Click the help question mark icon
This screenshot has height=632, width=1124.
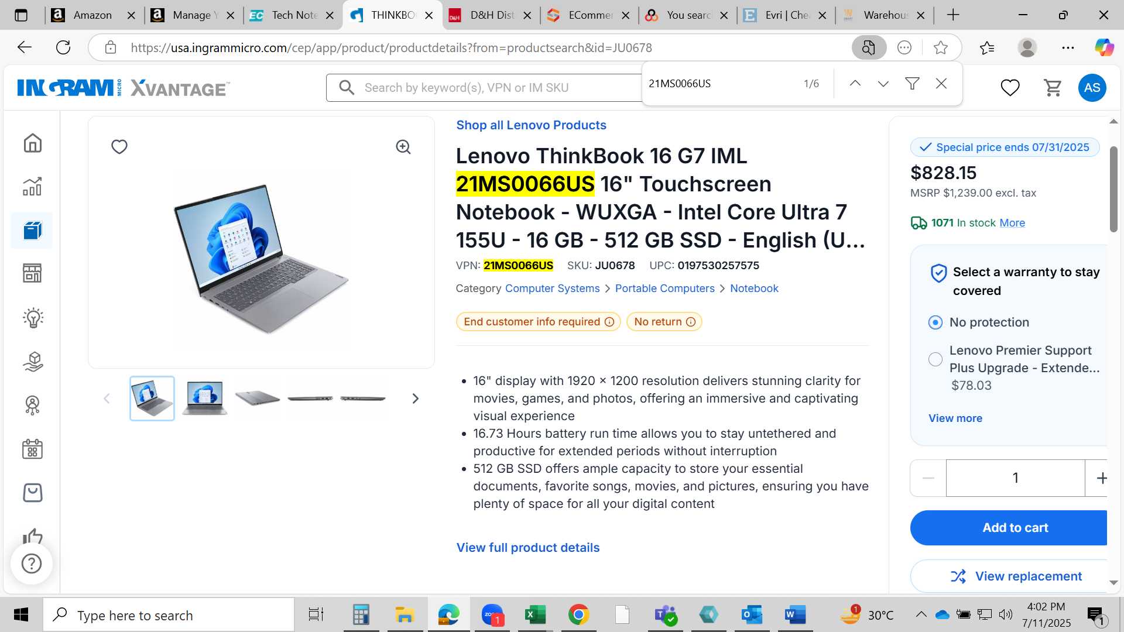point(32,564)
